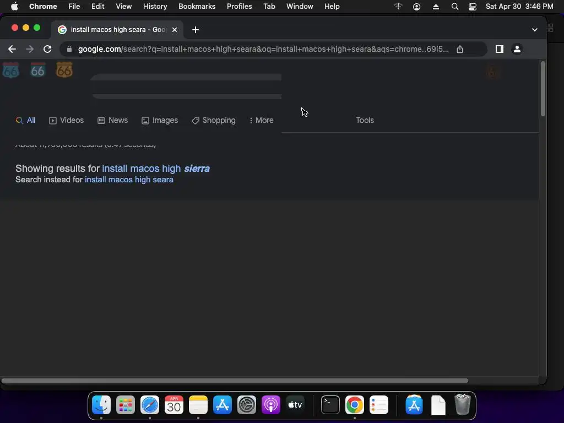Screen dimensions: 564x423
Task: Expand the More search filters
Action: click(x=262, y=121)
